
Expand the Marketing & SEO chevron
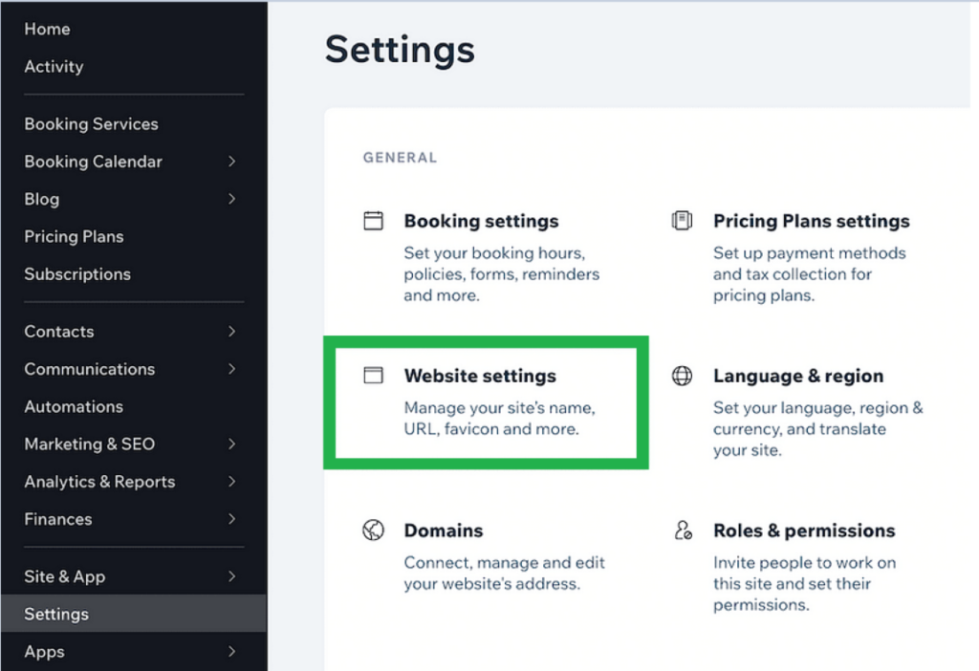(232, 444)
